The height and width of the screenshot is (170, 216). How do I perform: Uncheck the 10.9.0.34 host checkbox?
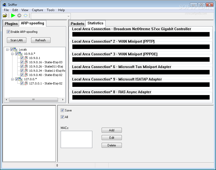22,71
